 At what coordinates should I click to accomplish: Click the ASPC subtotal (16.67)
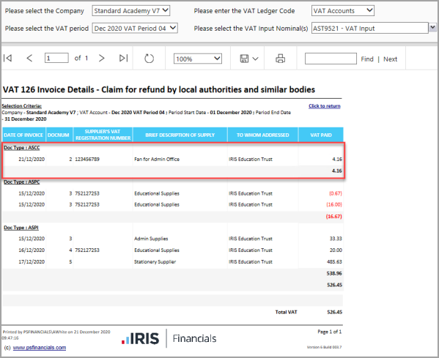pyautogui.click(x=333, y=217)
